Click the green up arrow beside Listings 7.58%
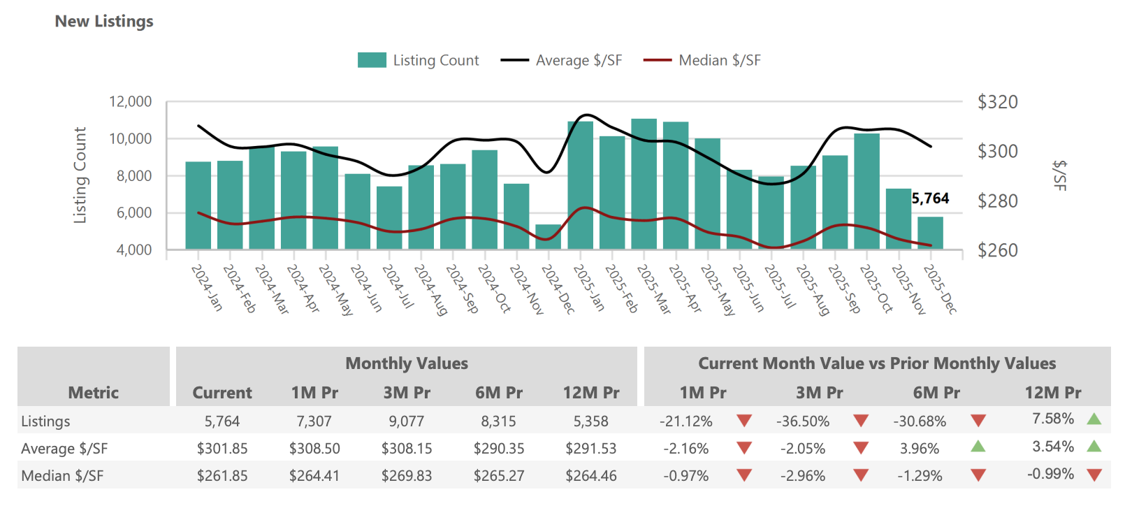The width and height of the screenshot is (1125, 513). click(1094, 419)
